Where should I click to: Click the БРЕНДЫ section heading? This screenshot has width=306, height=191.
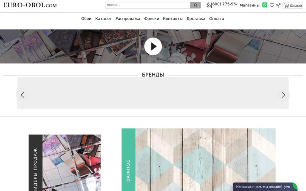pos(153,75)
